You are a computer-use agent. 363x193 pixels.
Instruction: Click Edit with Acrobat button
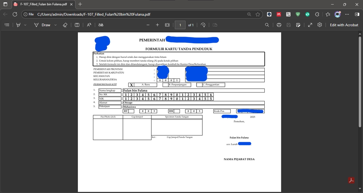click(x=344, y=25)
